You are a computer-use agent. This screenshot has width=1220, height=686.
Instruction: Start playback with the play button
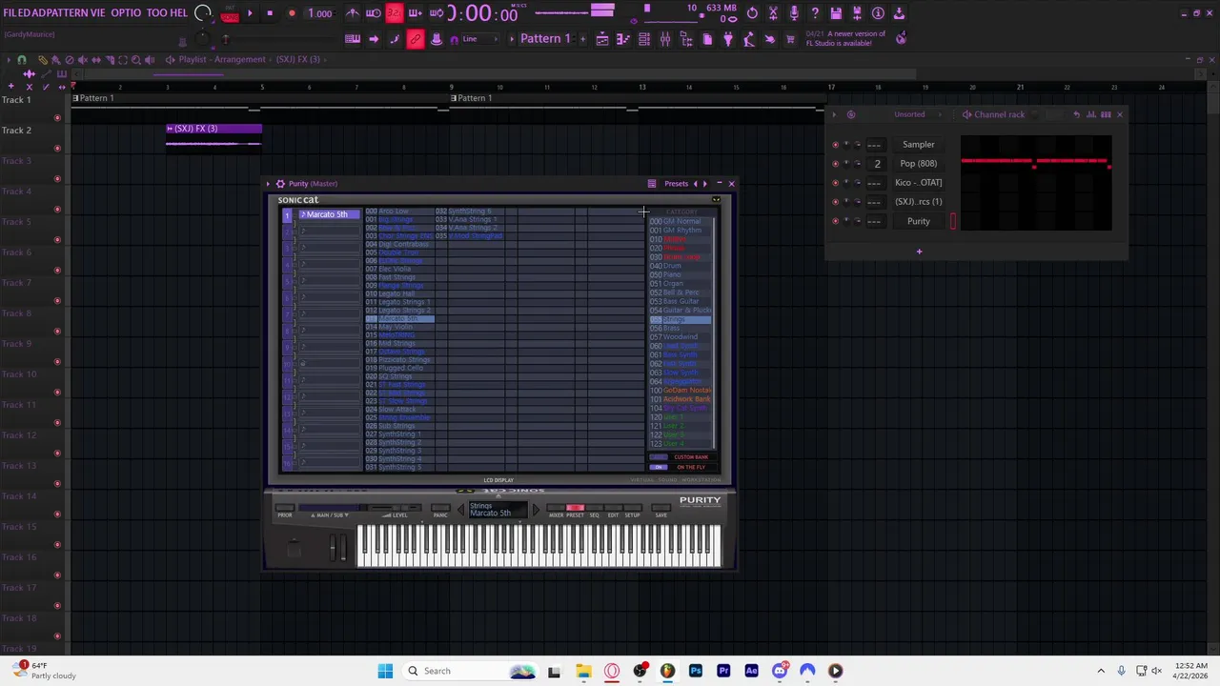[250, 13]
